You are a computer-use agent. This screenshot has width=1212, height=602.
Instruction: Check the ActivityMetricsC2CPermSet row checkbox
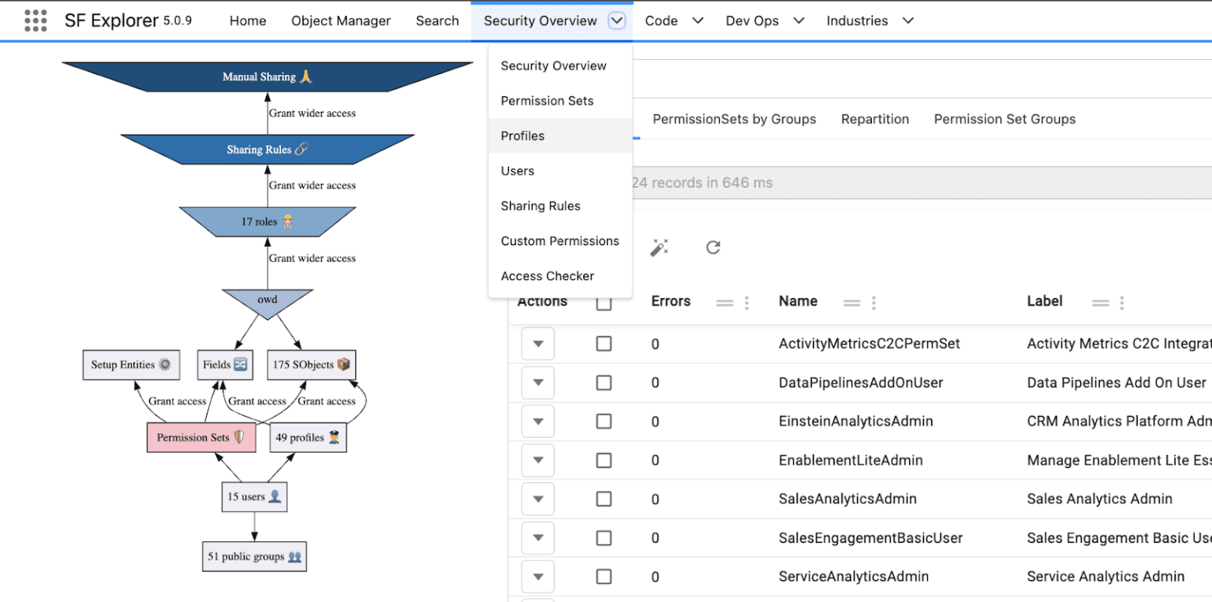[604, 344]
